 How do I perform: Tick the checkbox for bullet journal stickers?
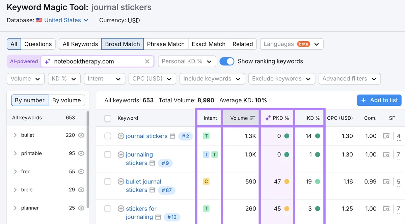[x=108, y=182]
